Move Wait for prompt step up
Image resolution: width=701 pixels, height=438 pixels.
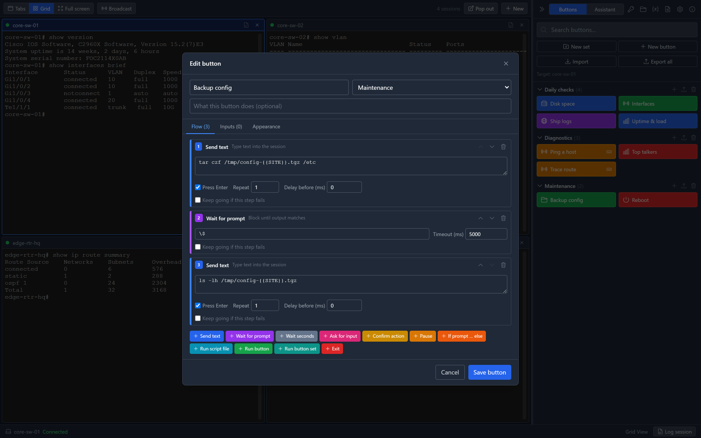(481, 218)
